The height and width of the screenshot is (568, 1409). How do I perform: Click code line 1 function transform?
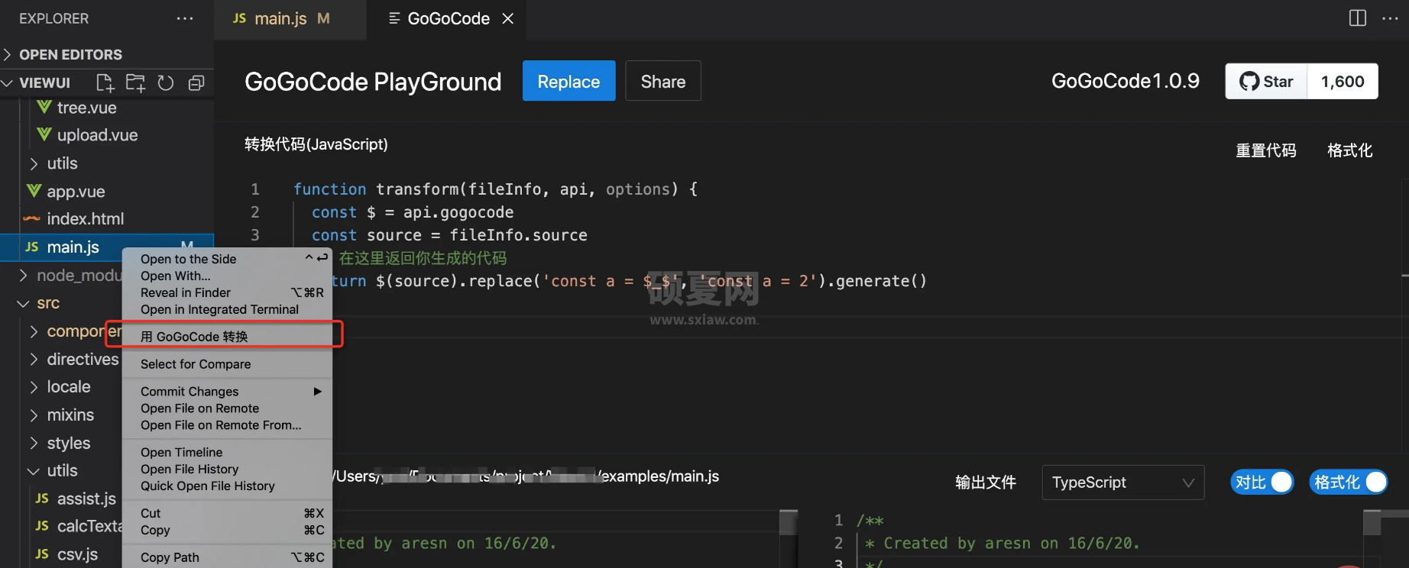tap(495, 189)
